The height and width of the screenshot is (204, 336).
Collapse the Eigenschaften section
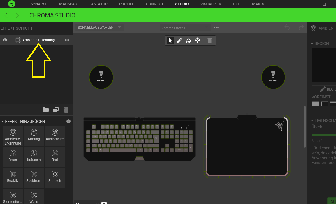pos(312,120)
